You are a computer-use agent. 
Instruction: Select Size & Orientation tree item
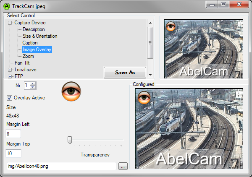(40, 36)
